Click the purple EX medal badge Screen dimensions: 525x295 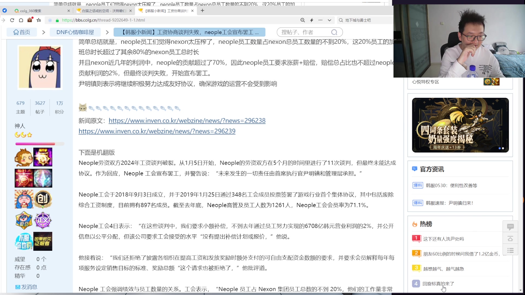pos(43,220)
